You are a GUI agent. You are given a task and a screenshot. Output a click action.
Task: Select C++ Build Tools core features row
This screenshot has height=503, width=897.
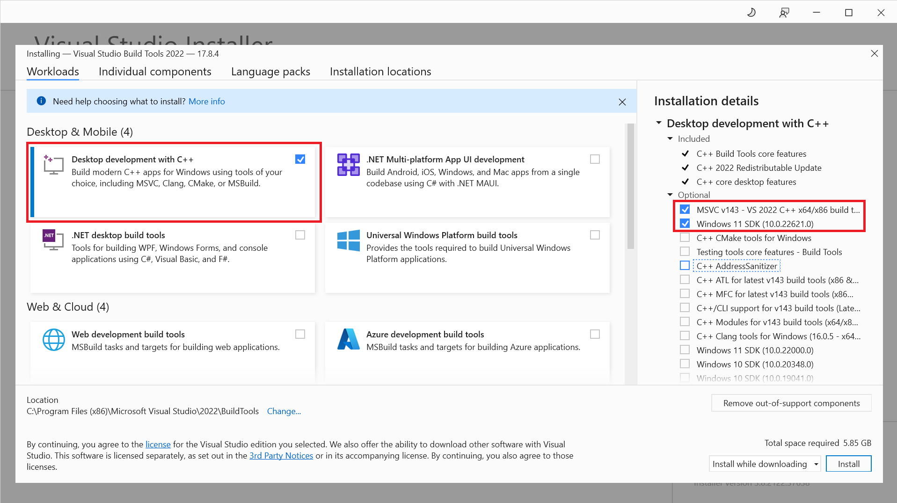[x=751, y=154]
